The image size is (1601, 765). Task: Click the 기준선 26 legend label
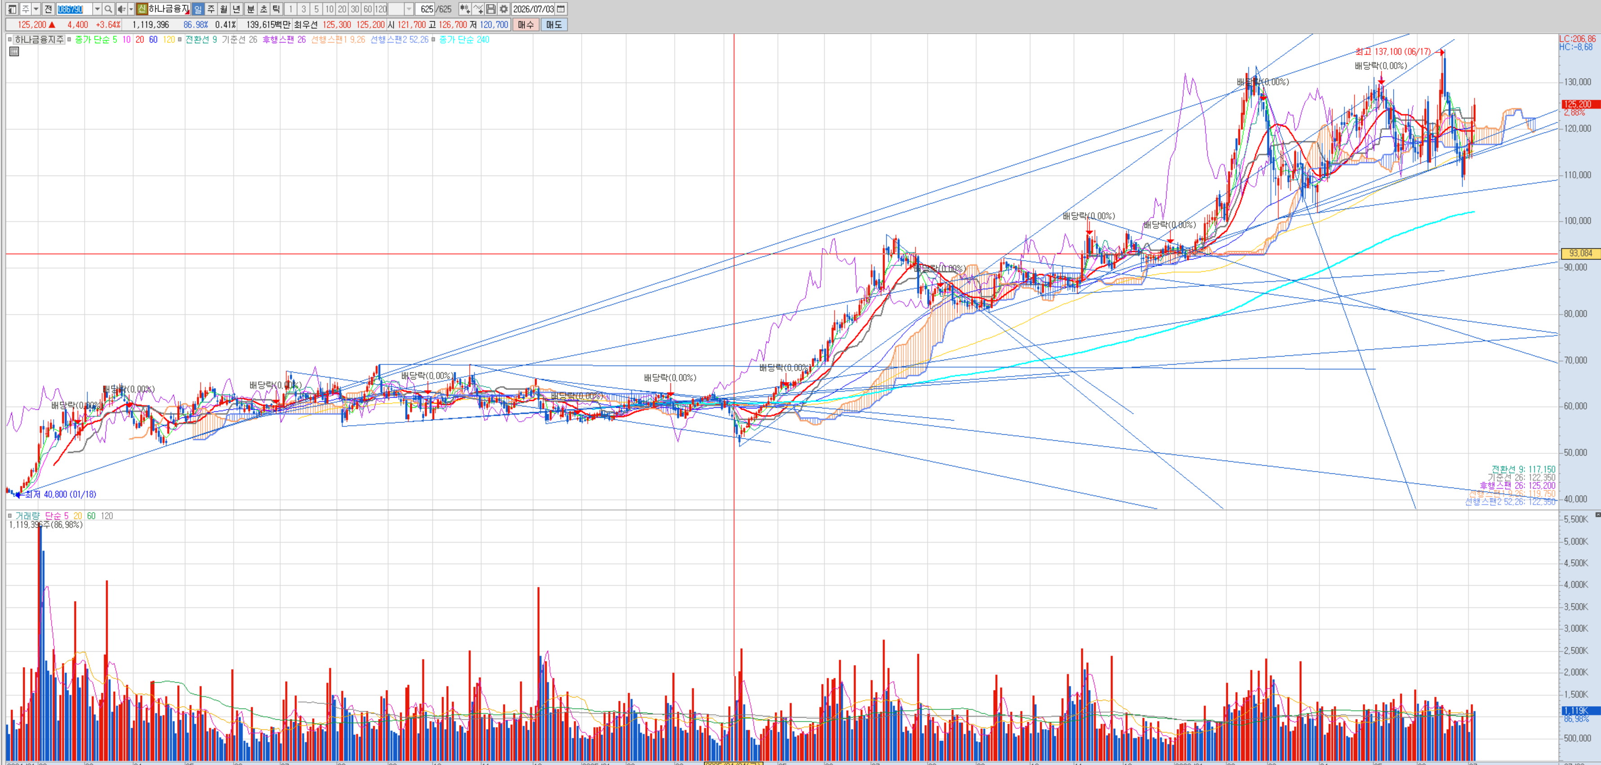[x=239, y=40]
